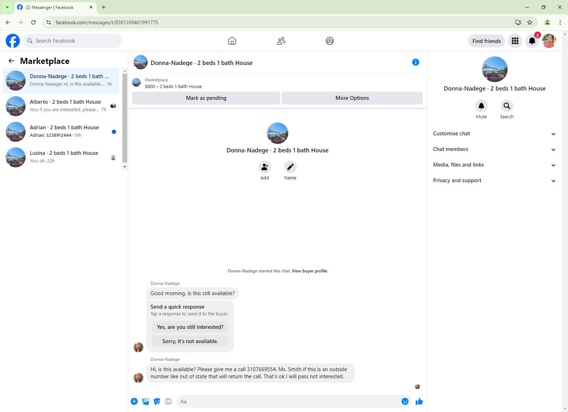Image resolution: width=568 pixels, height=412 pixels.
Task: Expand the Chat members section
Action: point(495,149)
